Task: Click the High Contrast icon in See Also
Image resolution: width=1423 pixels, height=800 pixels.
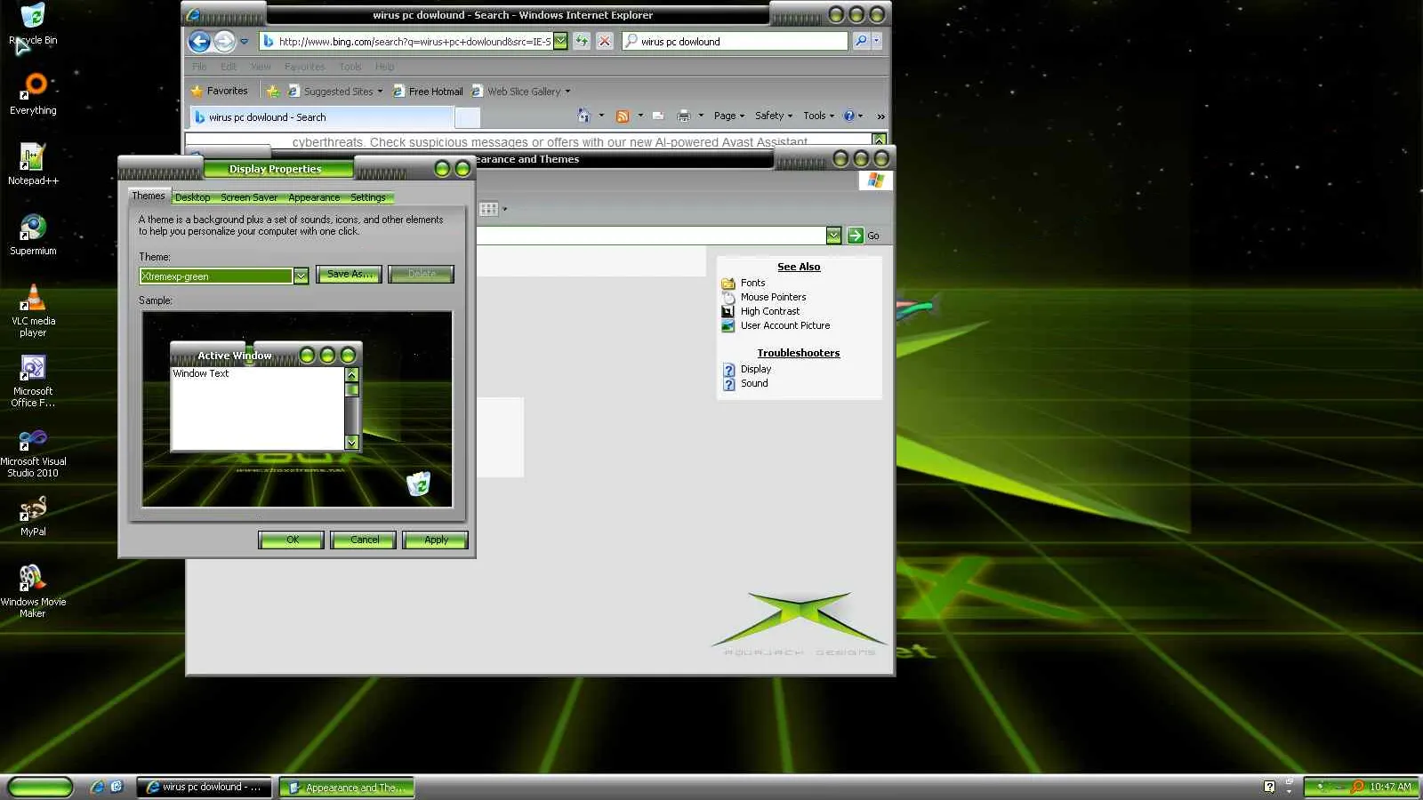Action: point(728,312)
